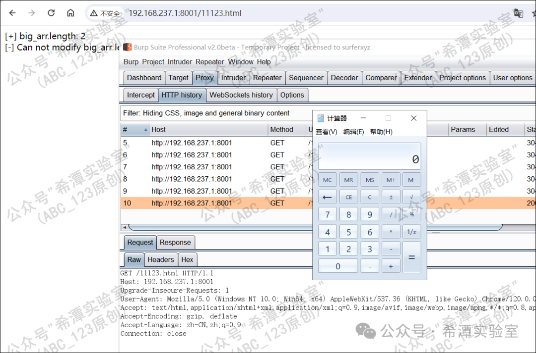Sort by the # column header
This screenshot has width=536, height=353.
[x=135, y=130]
